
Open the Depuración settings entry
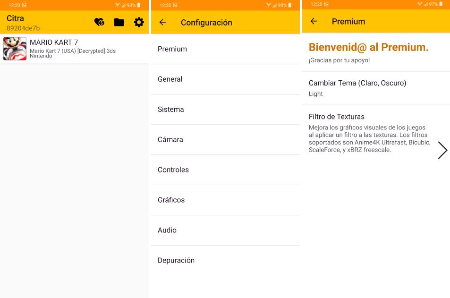click(225, 260)
